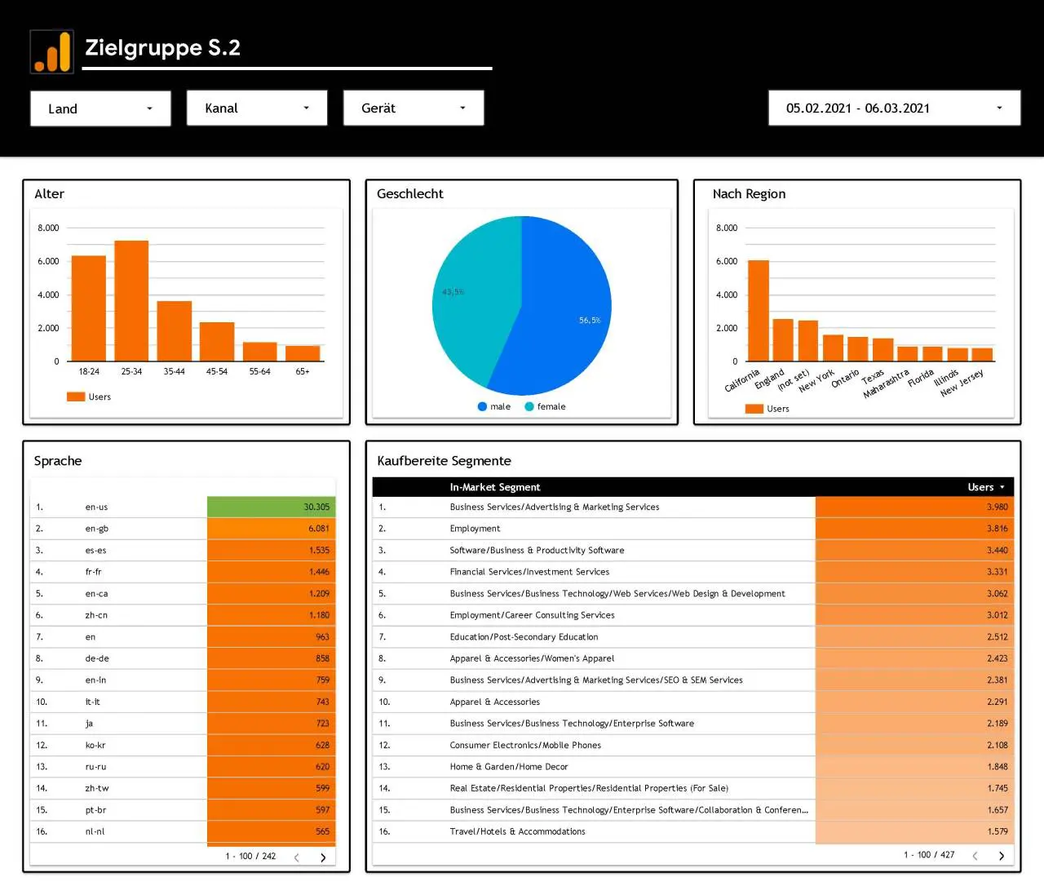
Task: Click Users legend in Alter chart
Action: point(89,397)
